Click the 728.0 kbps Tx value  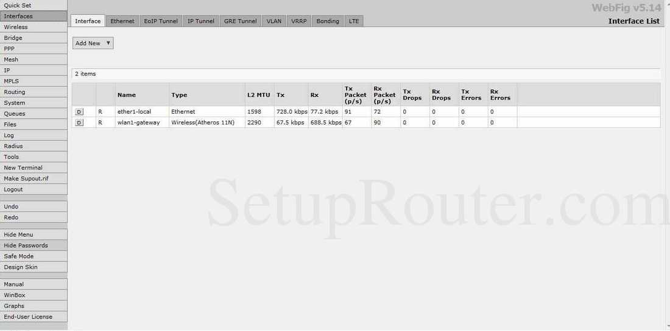(x=292, y=112)
